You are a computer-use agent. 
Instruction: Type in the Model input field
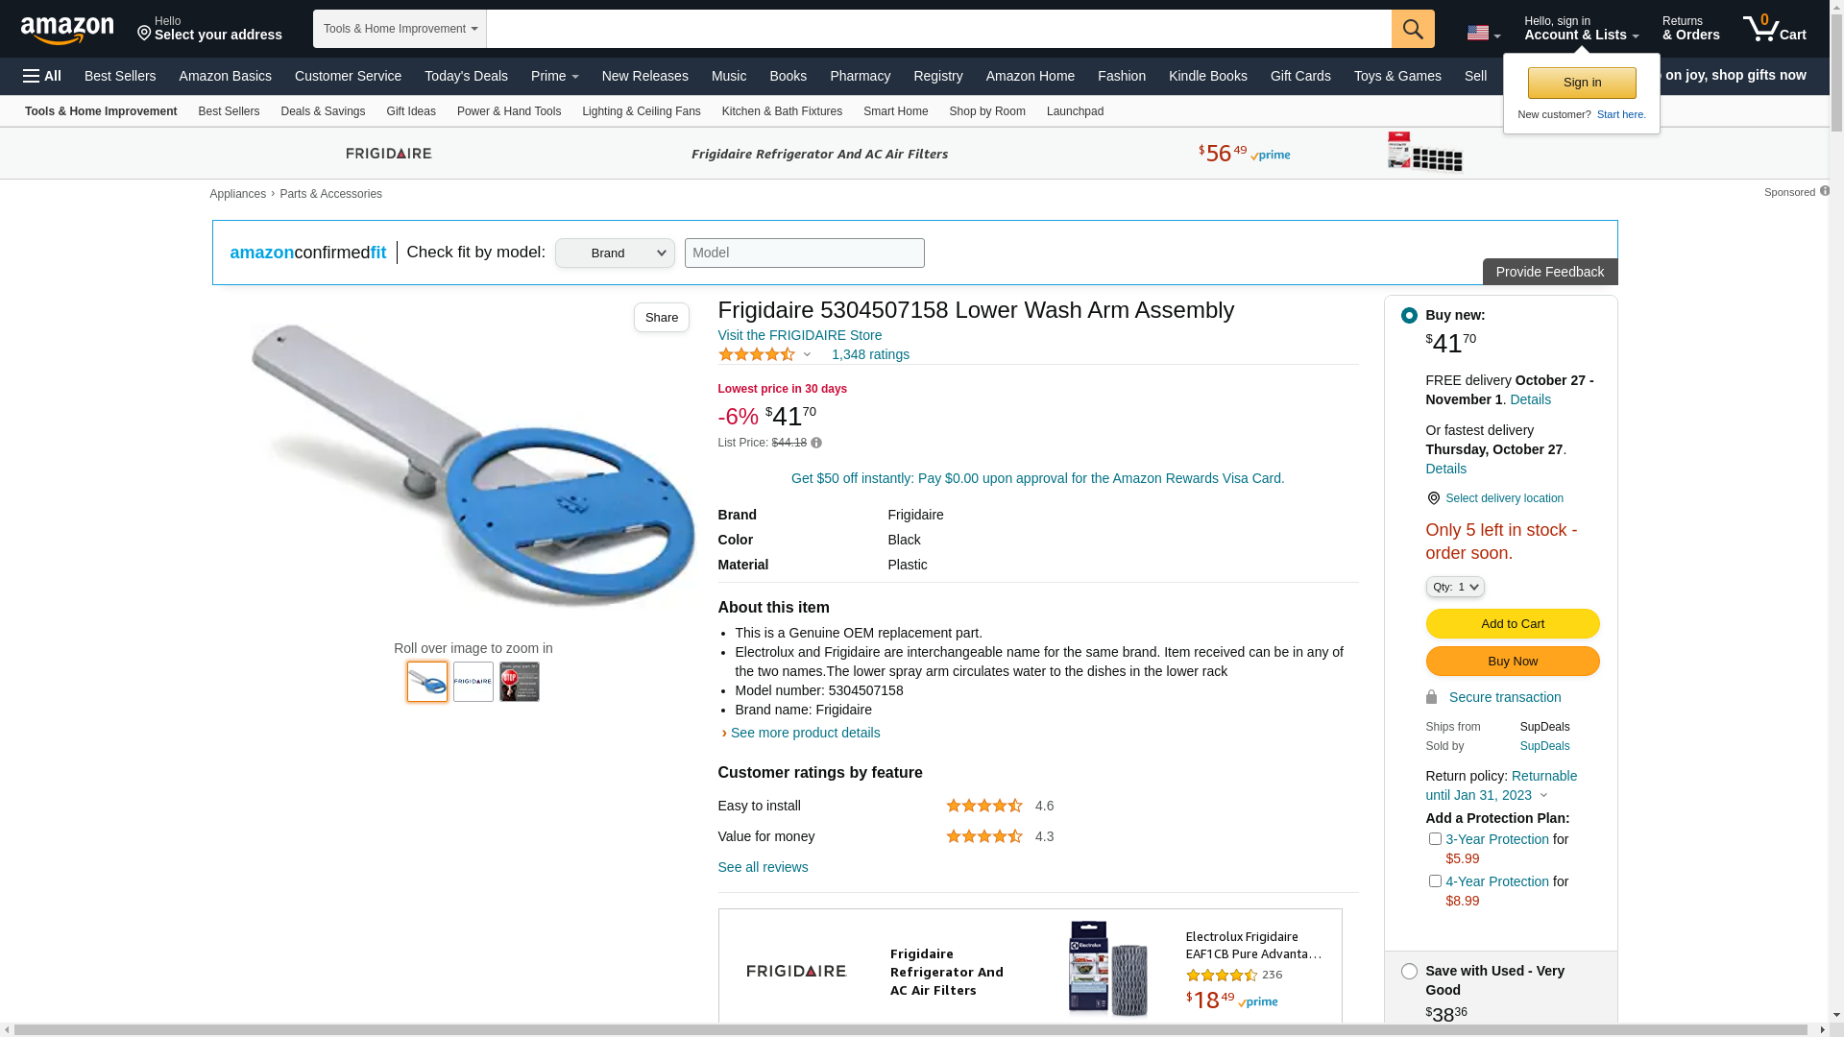[804, 253]
